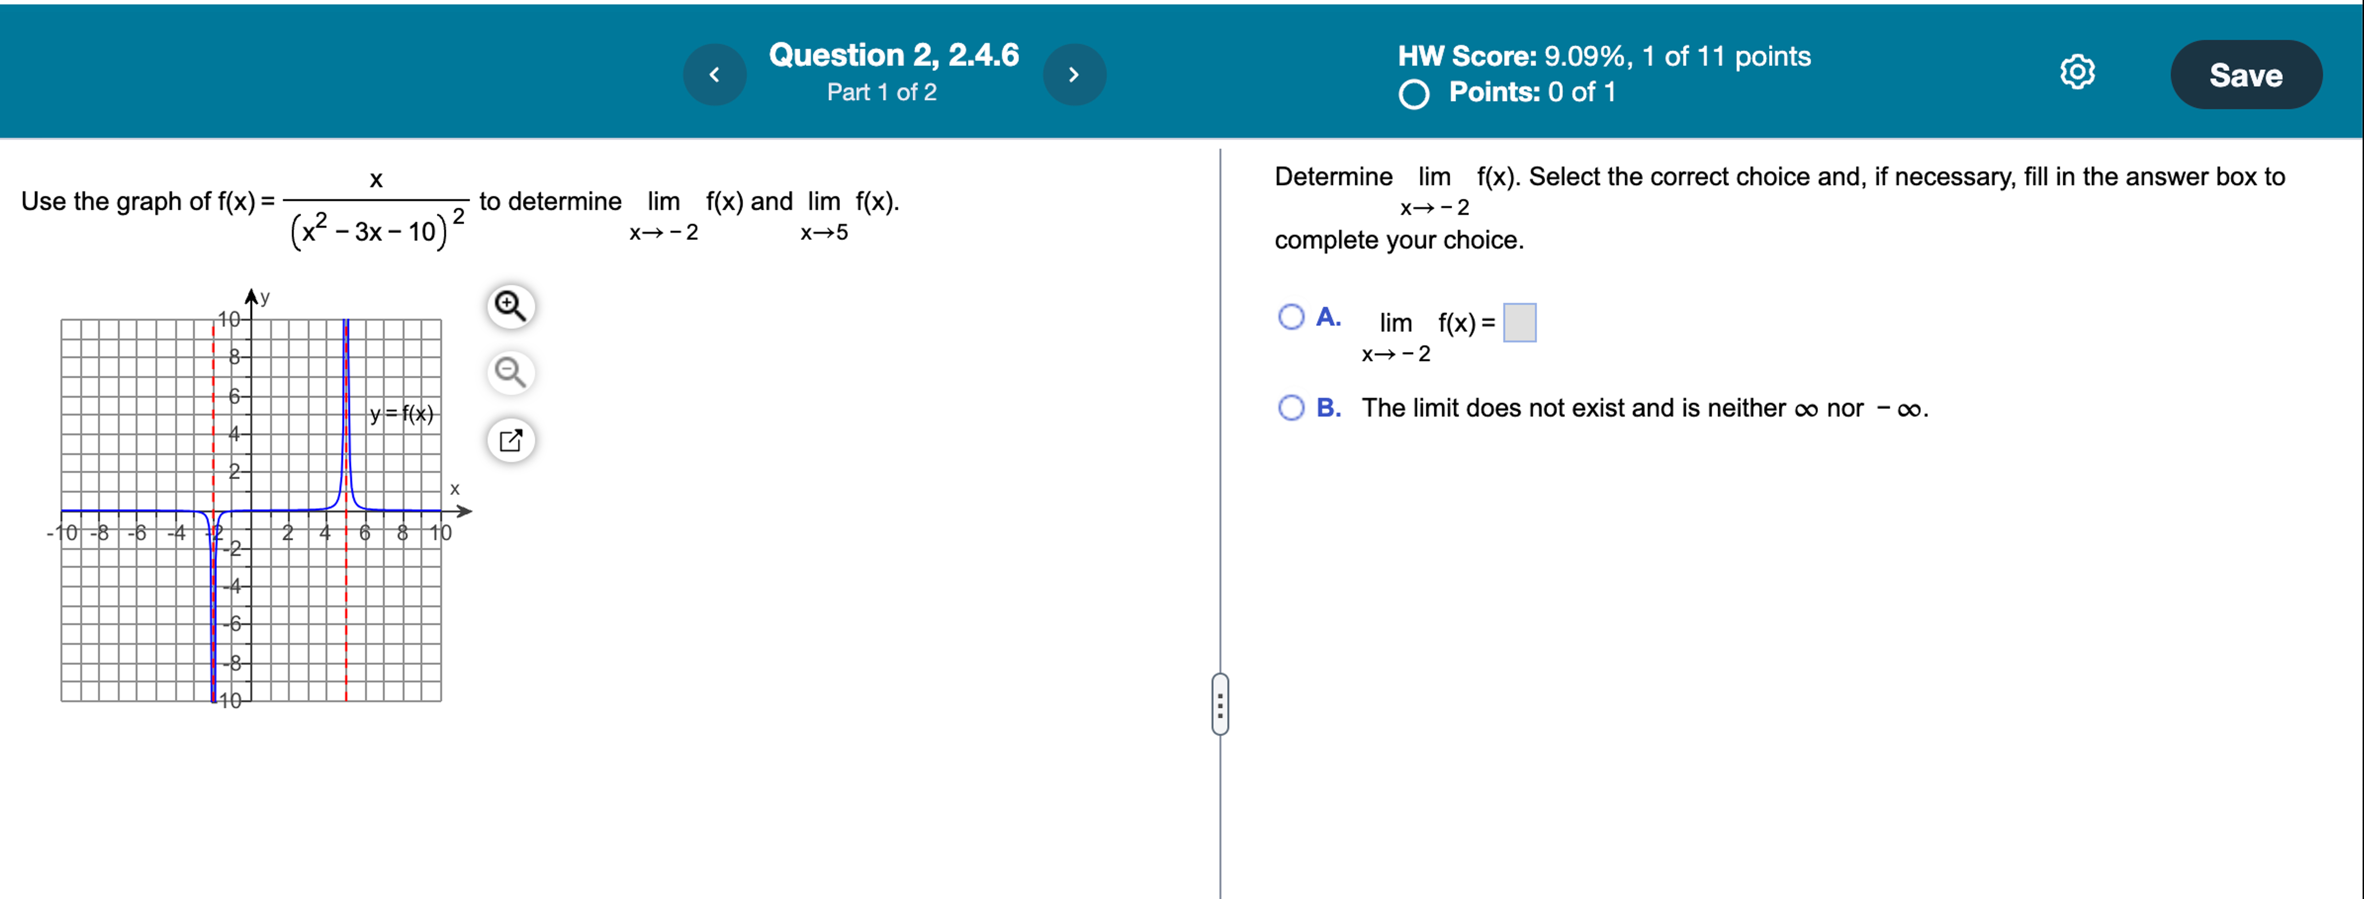Go to the previous question with the left chevron
The image size is (2364, 899).
[715, 74]
